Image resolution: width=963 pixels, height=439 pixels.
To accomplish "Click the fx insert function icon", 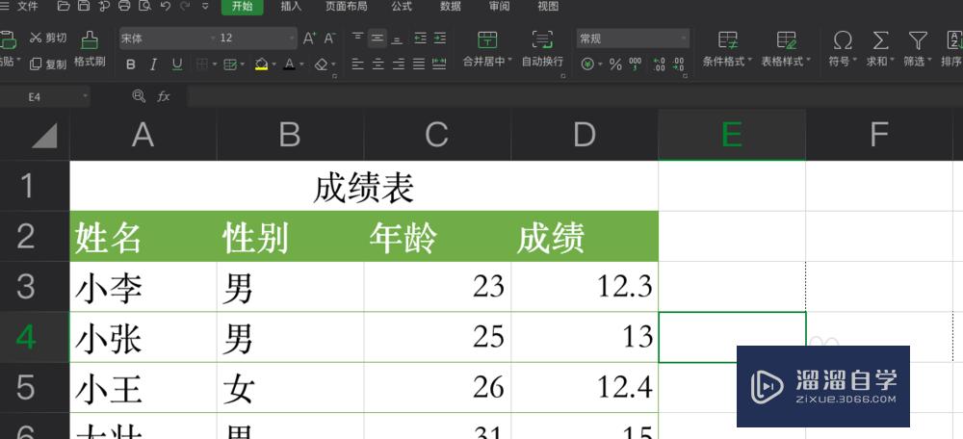I will click(164, 96).
